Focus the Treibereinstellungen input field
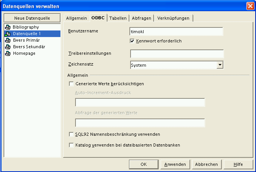Viewport: 256px width, 172px height. 177,54
